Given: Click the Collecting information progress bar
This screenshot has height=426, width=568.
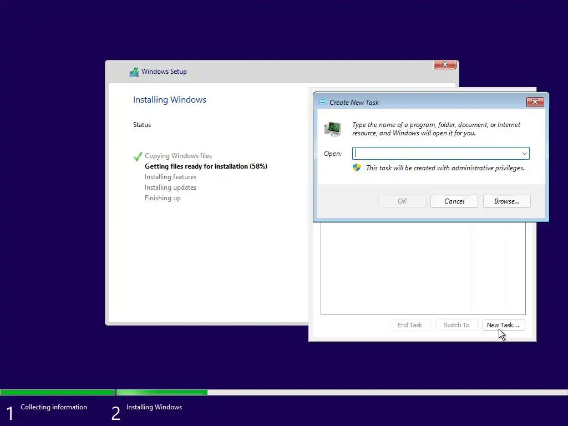Looking at the screenshot, I should pyautogui.click(x=58, y=392).
